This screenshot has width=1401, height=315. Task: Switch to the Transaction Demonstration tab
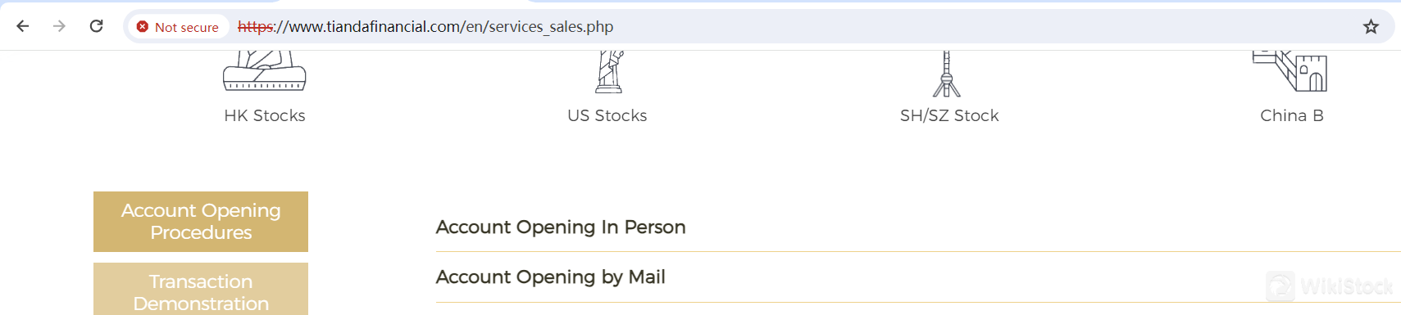201,289
